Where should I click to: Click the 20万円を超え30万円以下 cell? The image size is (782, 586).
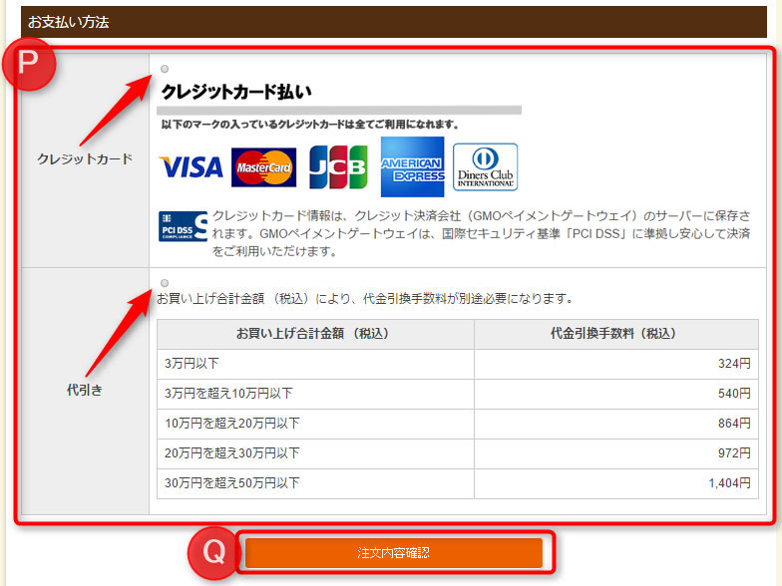[x=315, y=453]
